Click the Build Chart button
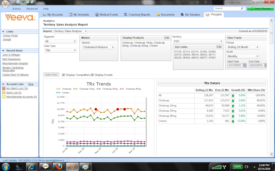 coord(51,75)
